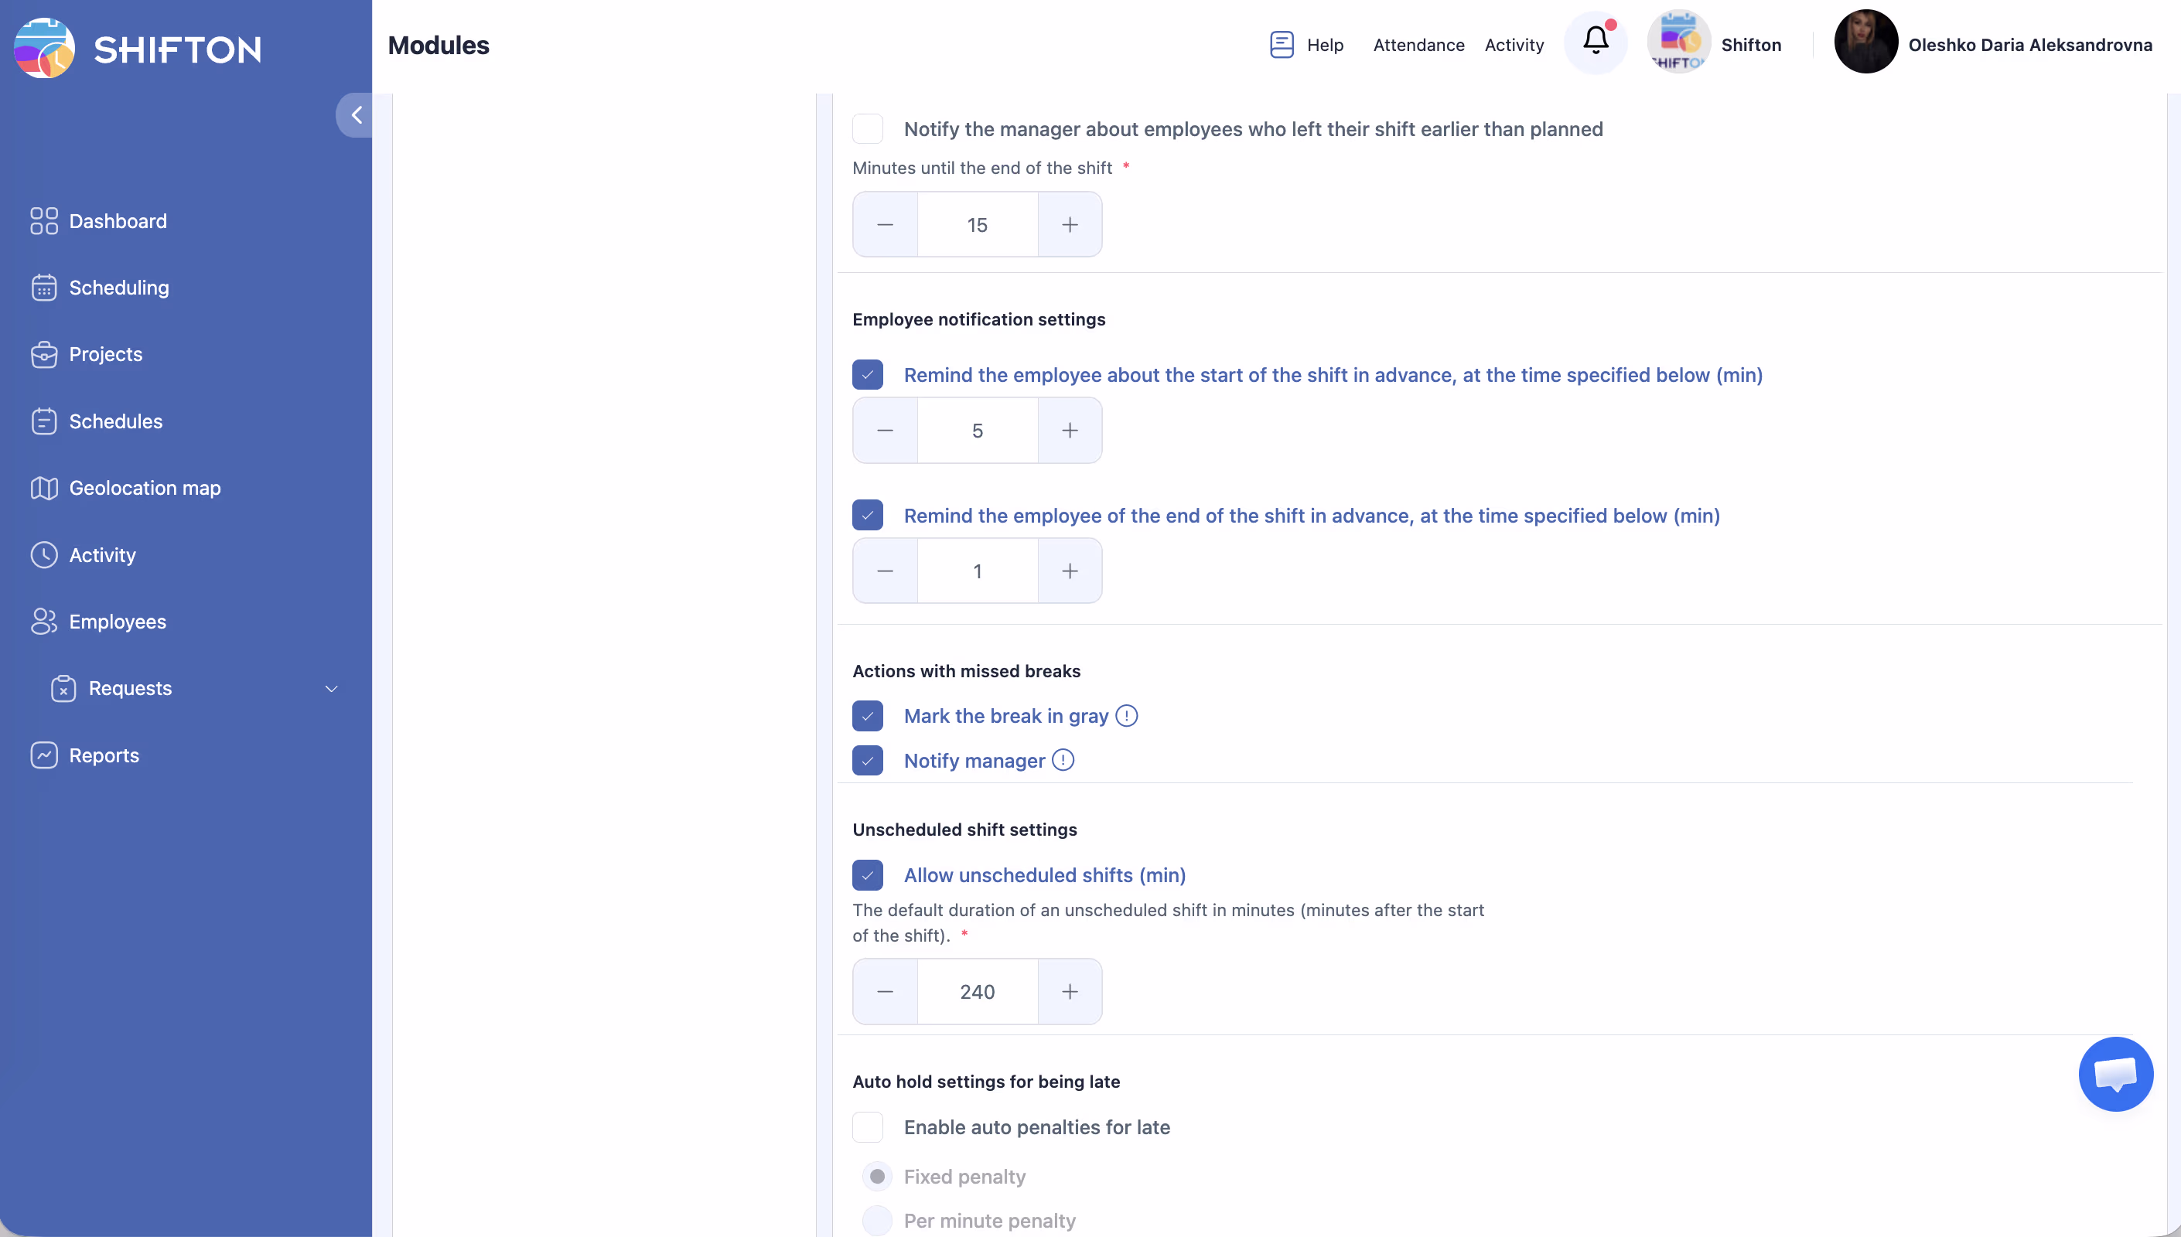2181x1237 pixels.
Task: Open Attendance in the top navigation
Action: click(x=1418, y=44)
